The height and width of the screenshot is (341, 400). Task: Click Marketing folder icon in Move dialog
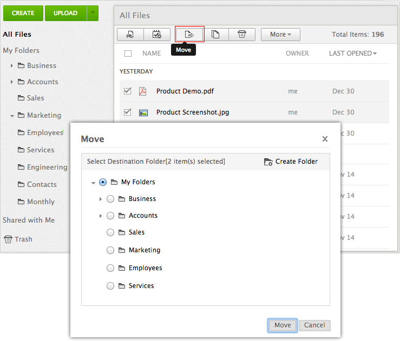pos(122,250)
